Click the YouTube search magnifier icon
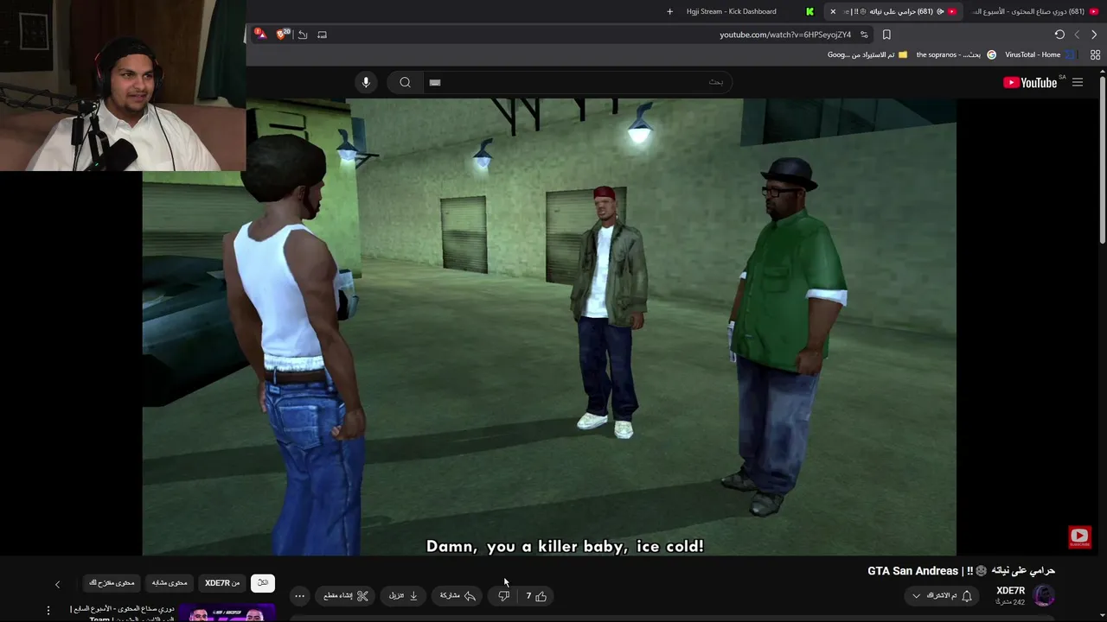The image size is (1107, 622). [405, 82]
